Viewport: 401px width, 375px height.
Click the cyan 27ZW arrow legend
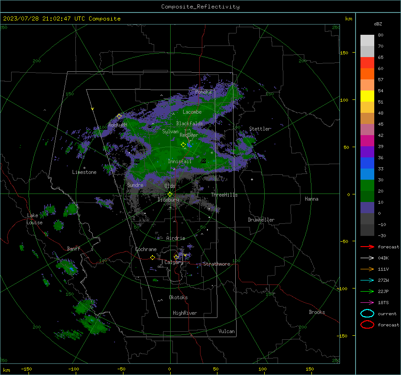point(367,280)
